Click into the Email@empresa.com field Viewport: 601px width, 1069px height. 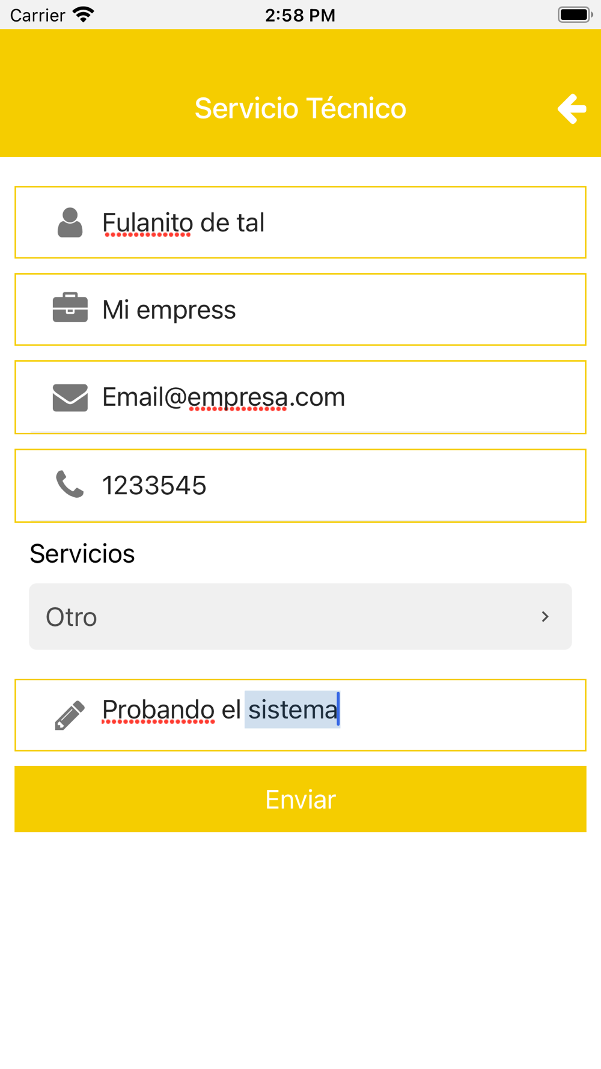pos(300,397)
